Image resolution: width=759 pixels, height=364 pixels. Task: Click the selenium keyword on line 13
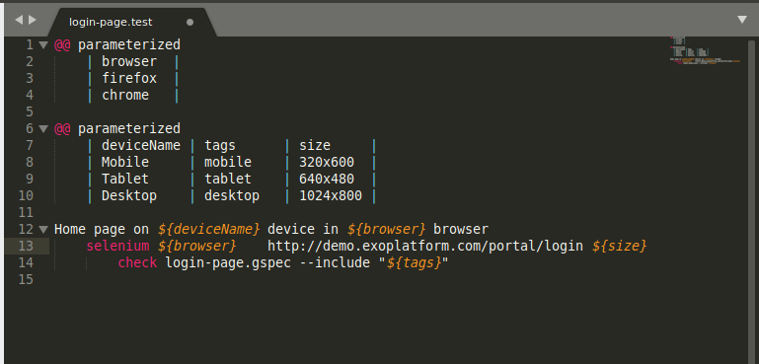(117, 246)
